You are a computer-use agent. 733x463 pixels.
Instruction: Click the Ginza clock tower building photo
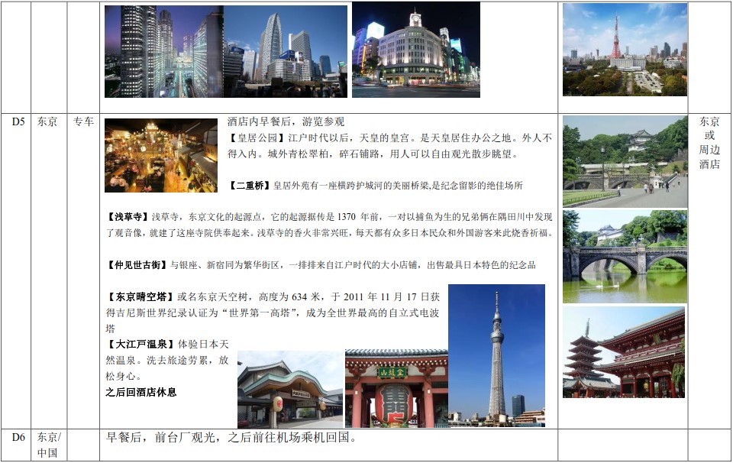coord(415,50)
